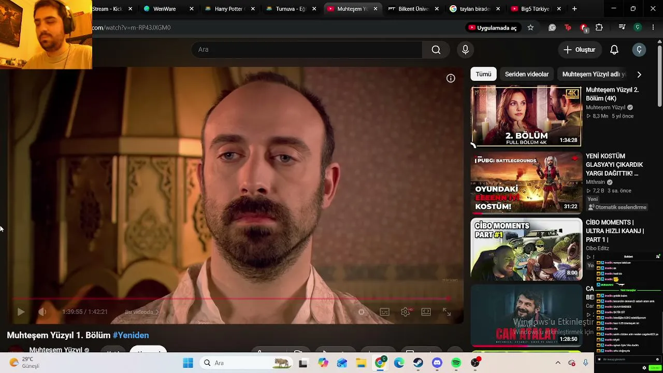Enter fullscreen on the video player
Image resolution: width=663 pixels, height=373 pixels.
pos(446,312)
